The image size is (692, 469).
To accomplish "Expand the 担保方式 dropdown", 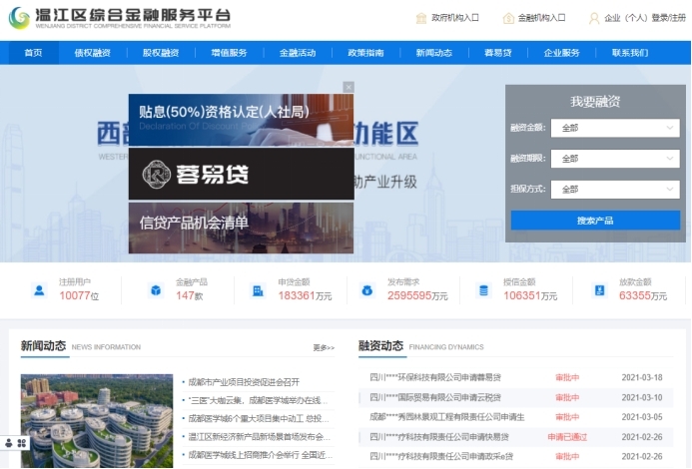I will (614, 190).
